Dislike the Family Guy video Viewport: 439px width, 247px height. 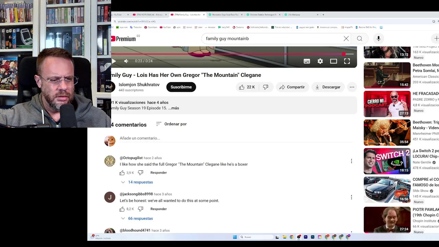266,87
